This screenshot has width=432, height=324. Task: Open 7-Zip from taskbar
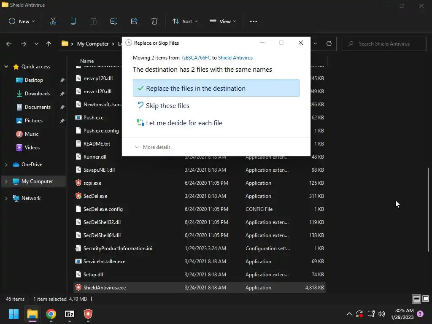point(70,314)
